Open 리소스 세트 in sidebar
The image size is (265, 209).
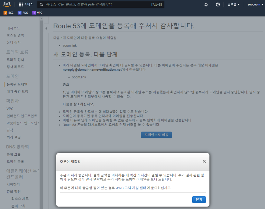pyautogui.click(x=20, y=199)
